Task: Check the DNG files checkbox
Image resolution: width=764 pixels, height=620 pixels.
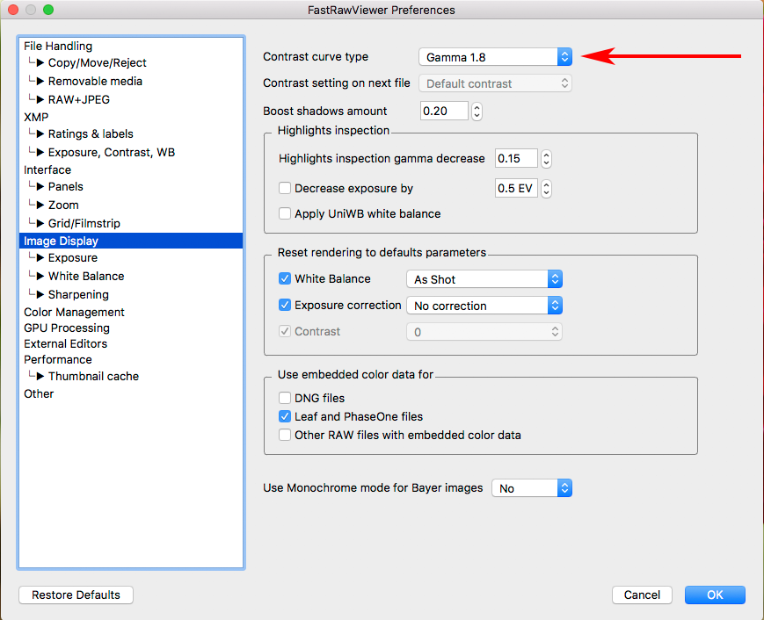Action: pos(285,398)
